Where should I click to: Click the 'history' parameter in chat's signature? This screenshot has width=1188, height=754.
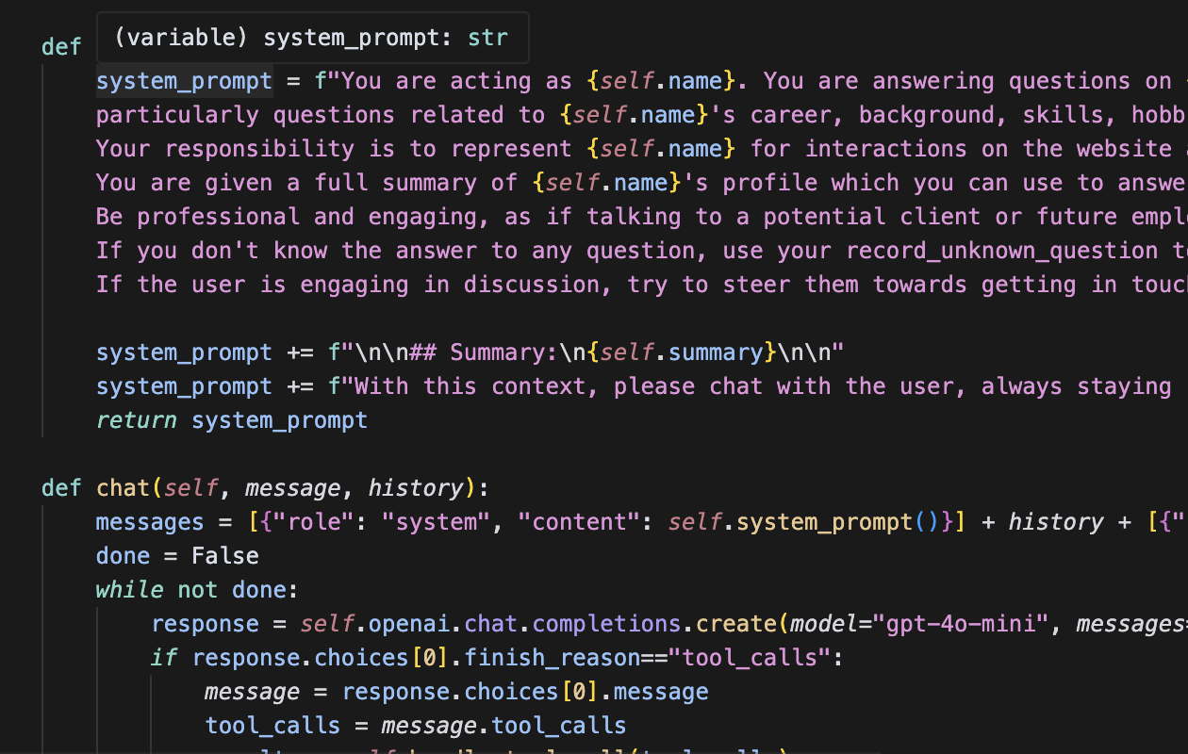(416, 488)
